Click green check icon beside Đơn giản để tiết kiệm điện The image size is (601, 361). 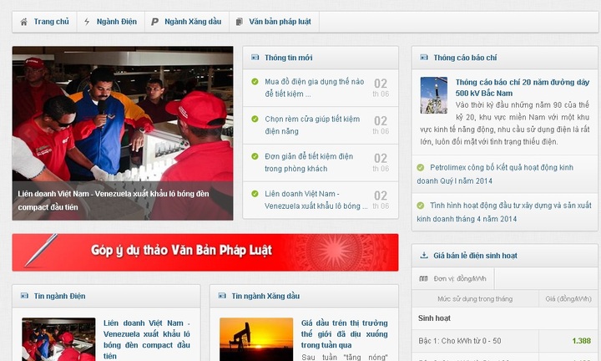255,156
